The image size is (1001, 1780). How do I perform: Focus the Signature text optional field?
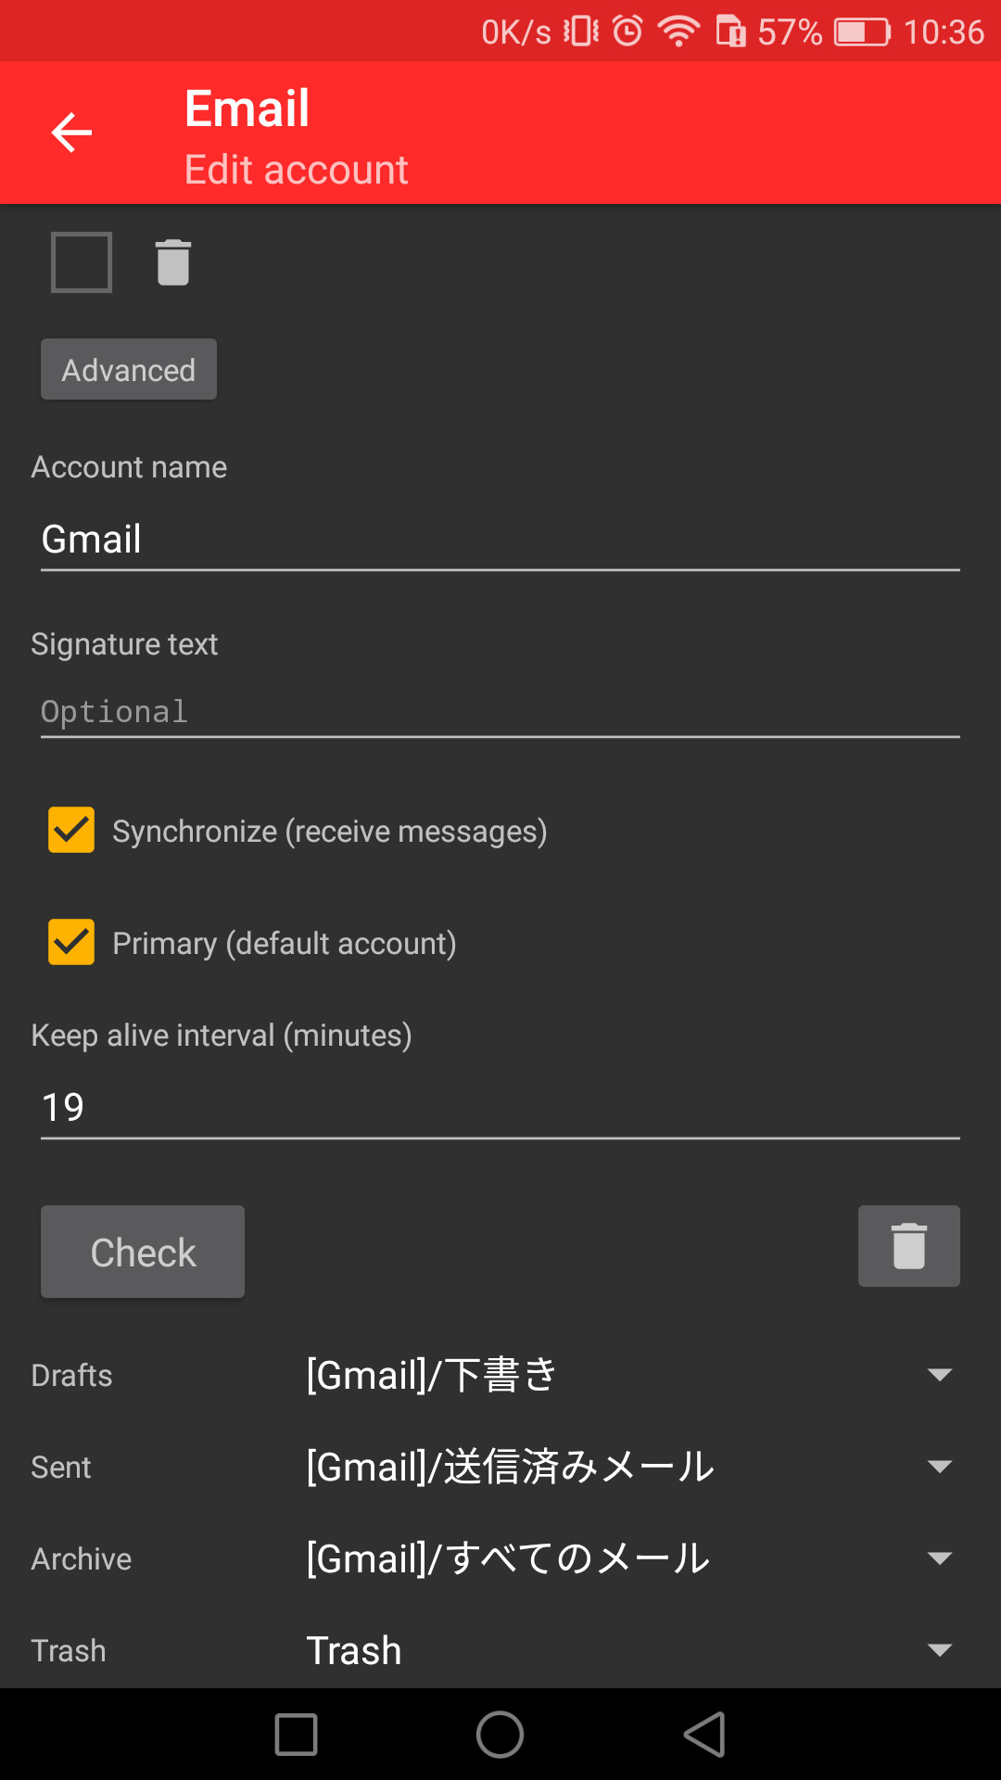[500, 711]
